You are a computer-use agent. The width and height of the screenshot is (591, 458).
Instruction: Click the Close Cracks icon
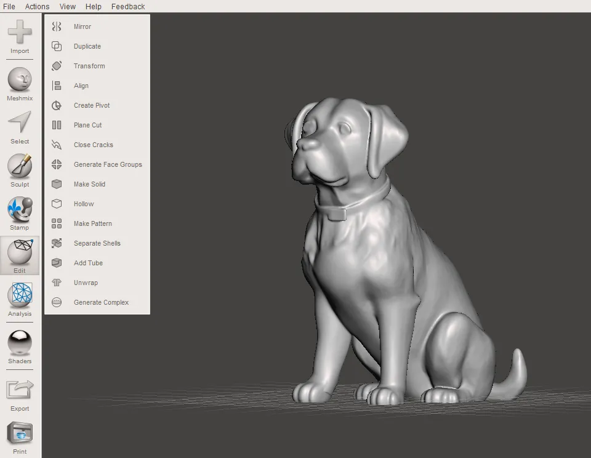(x=57, y=145)
